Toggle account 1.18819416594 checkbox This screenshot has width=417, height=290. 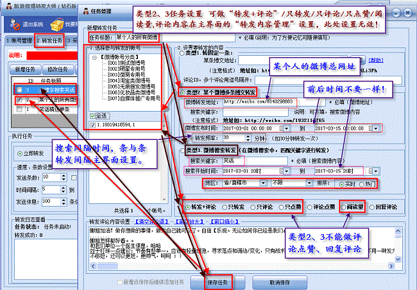pos(92,125)
